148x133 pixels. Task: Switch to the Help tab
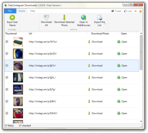click(33, 11)
